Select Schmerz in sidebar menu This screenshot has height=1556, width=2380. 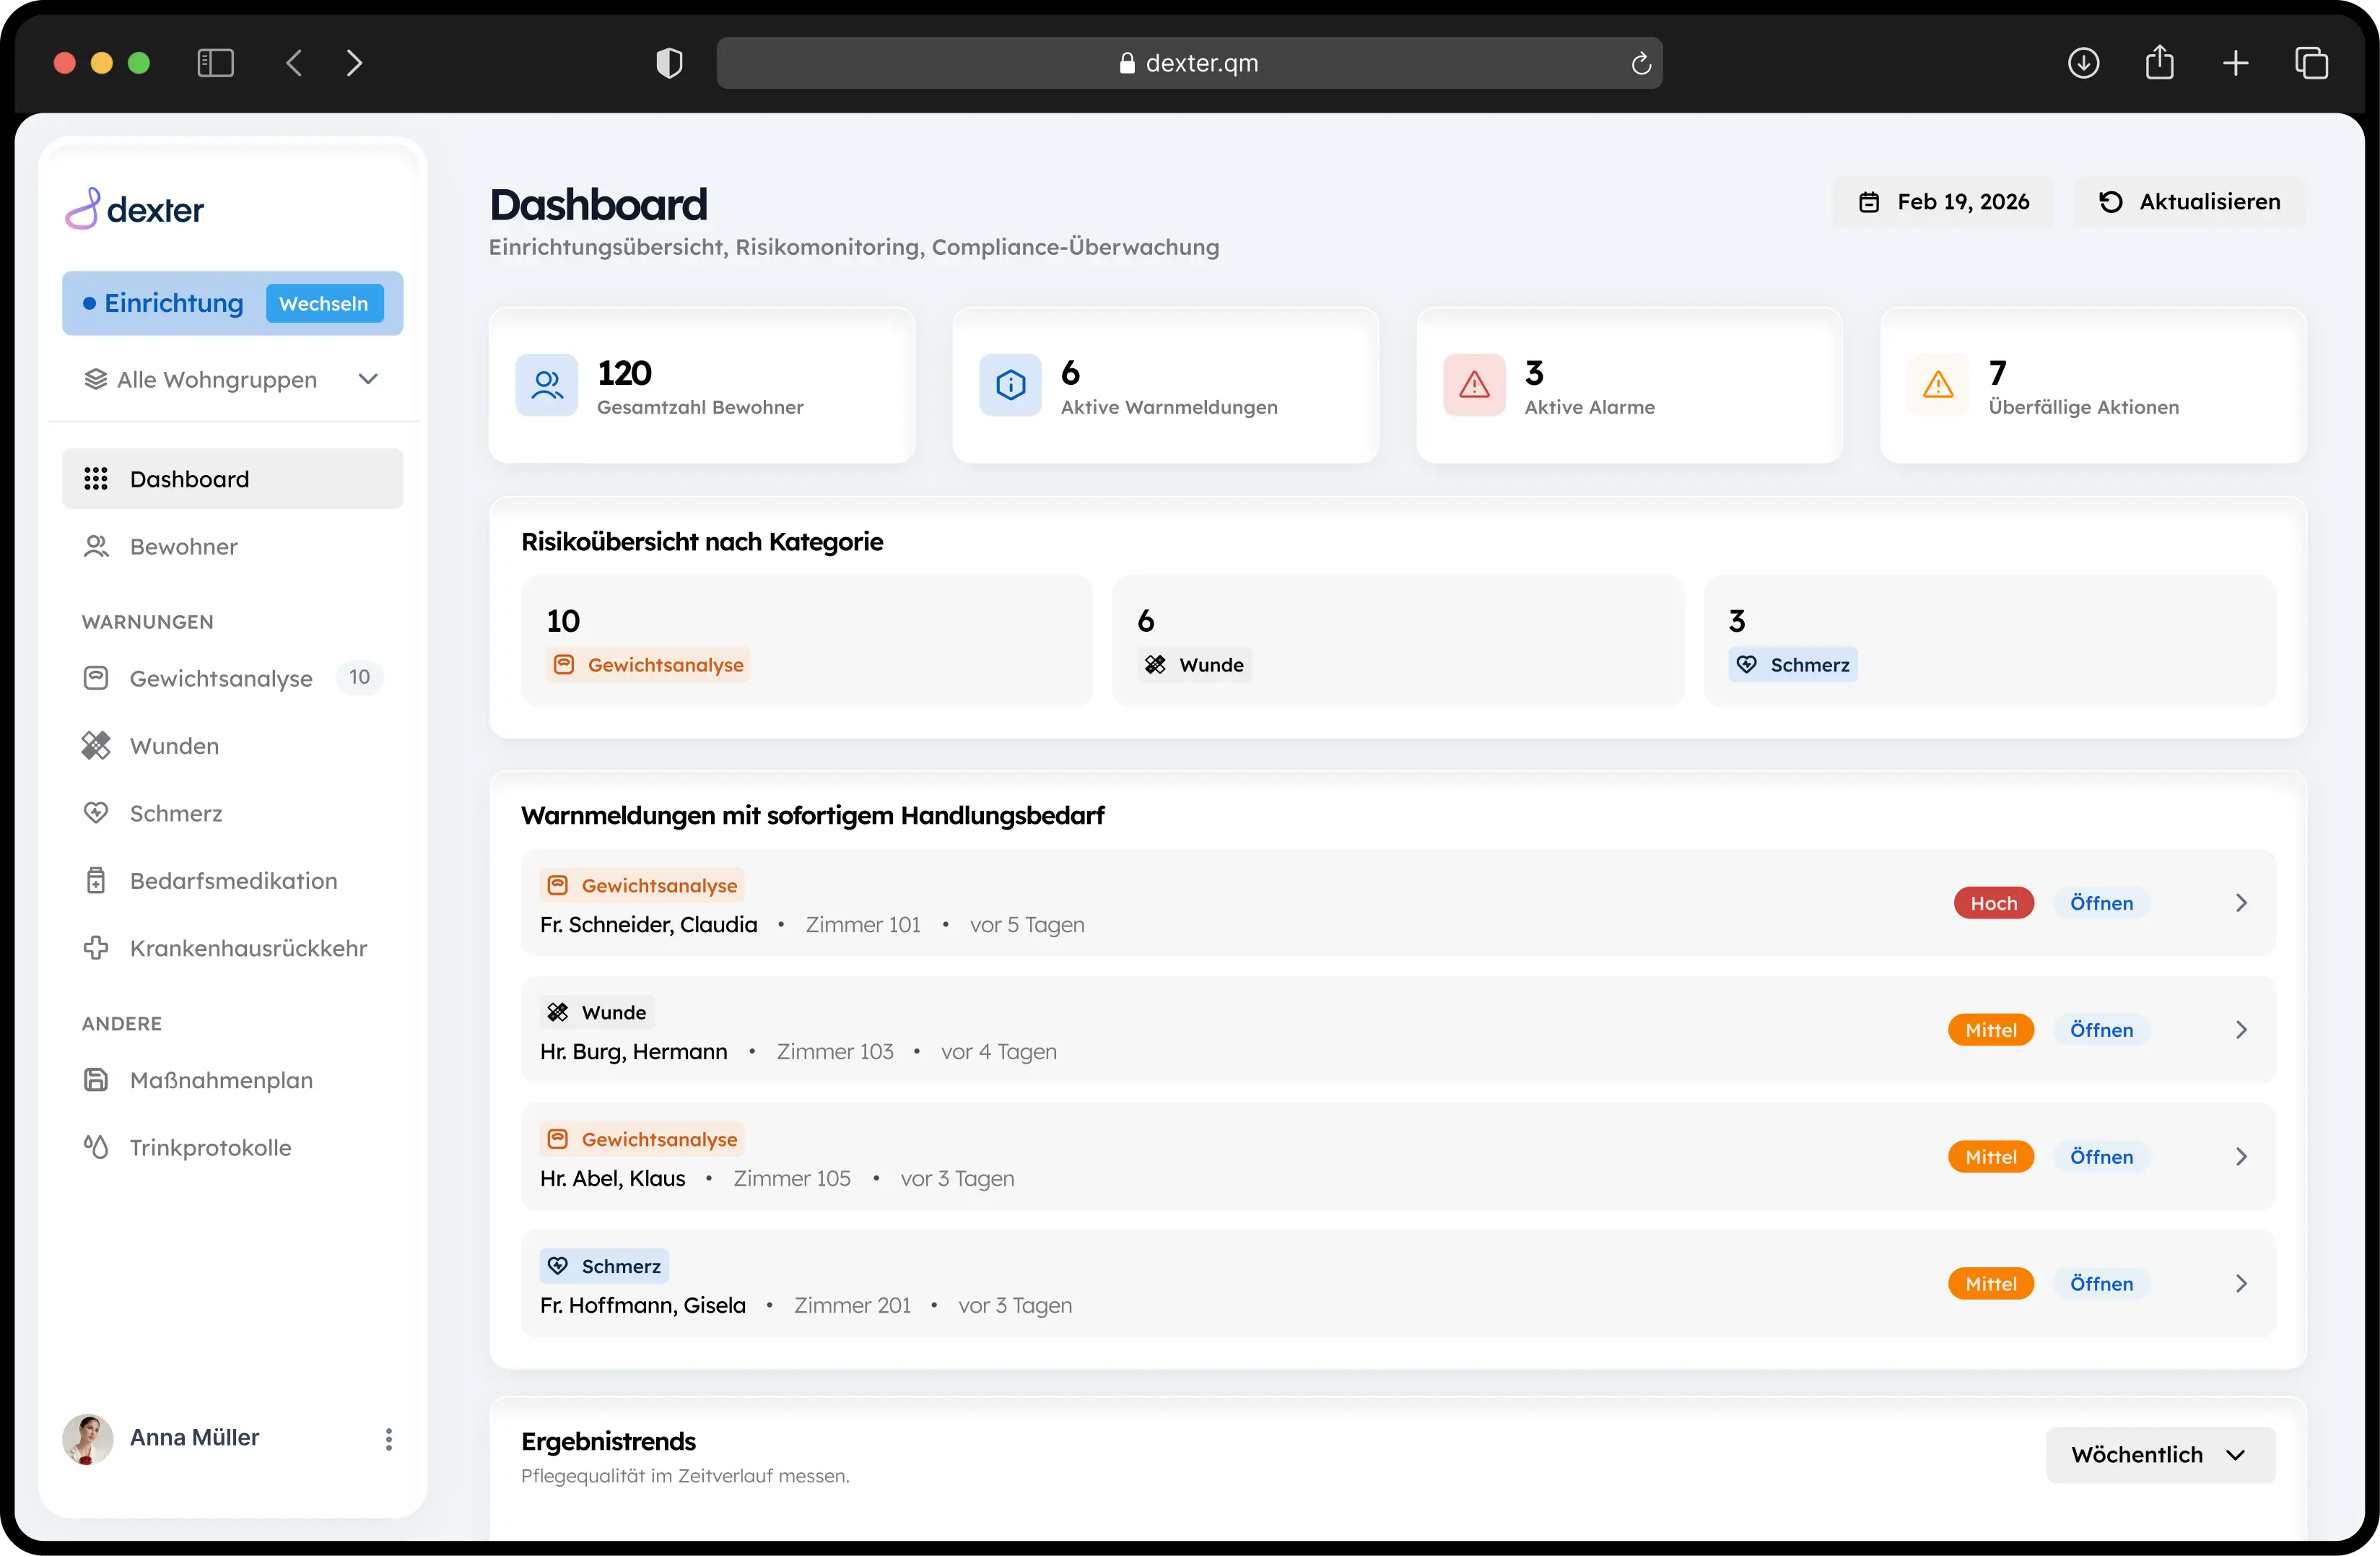tap(232, 813)
